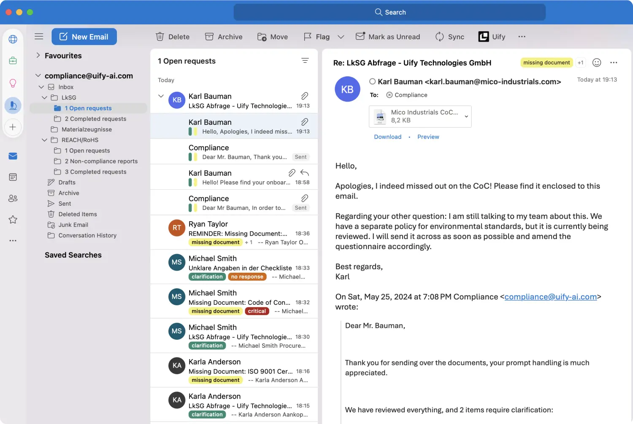Image resolution: width=633 pixels, height=424 pixels.
Task: Select the radio circle beside Karl Bauman
Action: point(372,81)
